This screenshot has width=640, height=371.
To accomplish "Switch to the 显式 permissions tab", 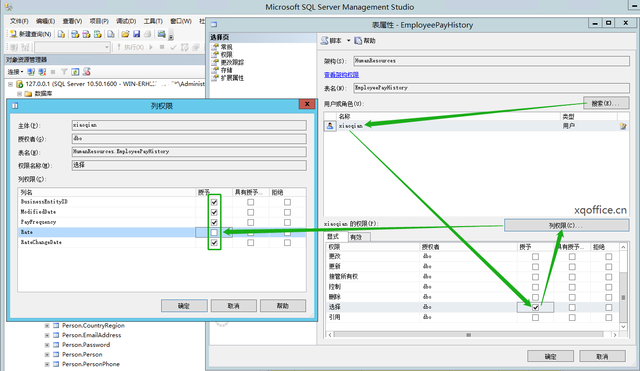I will 336,236.
